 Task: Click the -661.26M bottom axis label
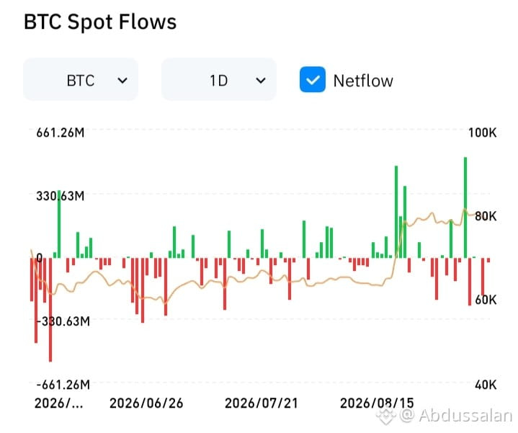63,385
